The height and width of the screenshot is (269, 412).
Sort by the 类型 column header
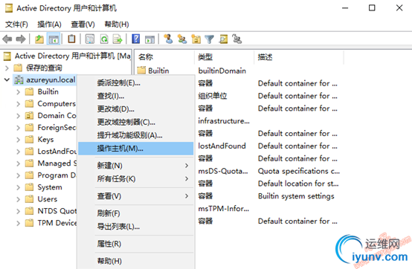click(x=225, y=57)
